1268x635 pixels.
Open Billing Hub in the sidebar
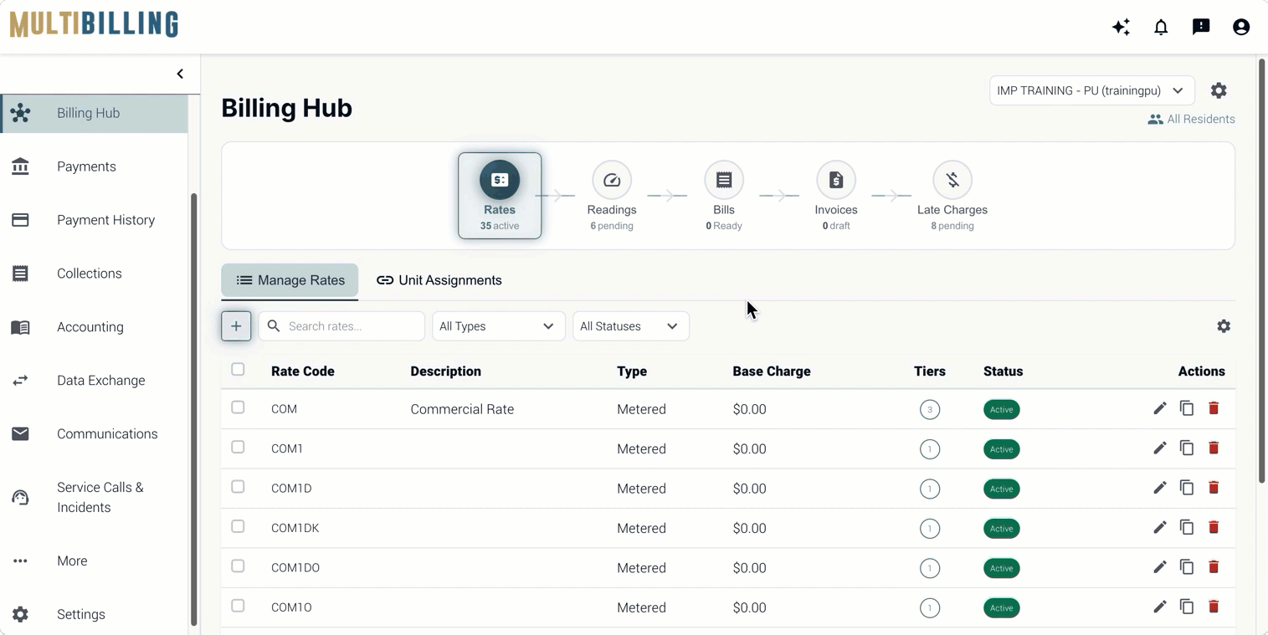coord(95,113)
